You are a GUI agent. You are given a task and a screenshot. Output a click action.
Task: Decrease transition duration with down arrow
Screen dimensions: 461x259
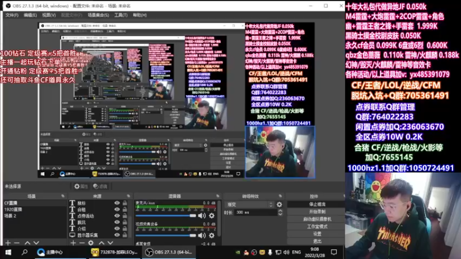280,214
